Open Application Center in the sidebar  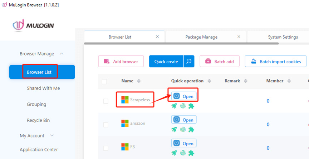39,150
